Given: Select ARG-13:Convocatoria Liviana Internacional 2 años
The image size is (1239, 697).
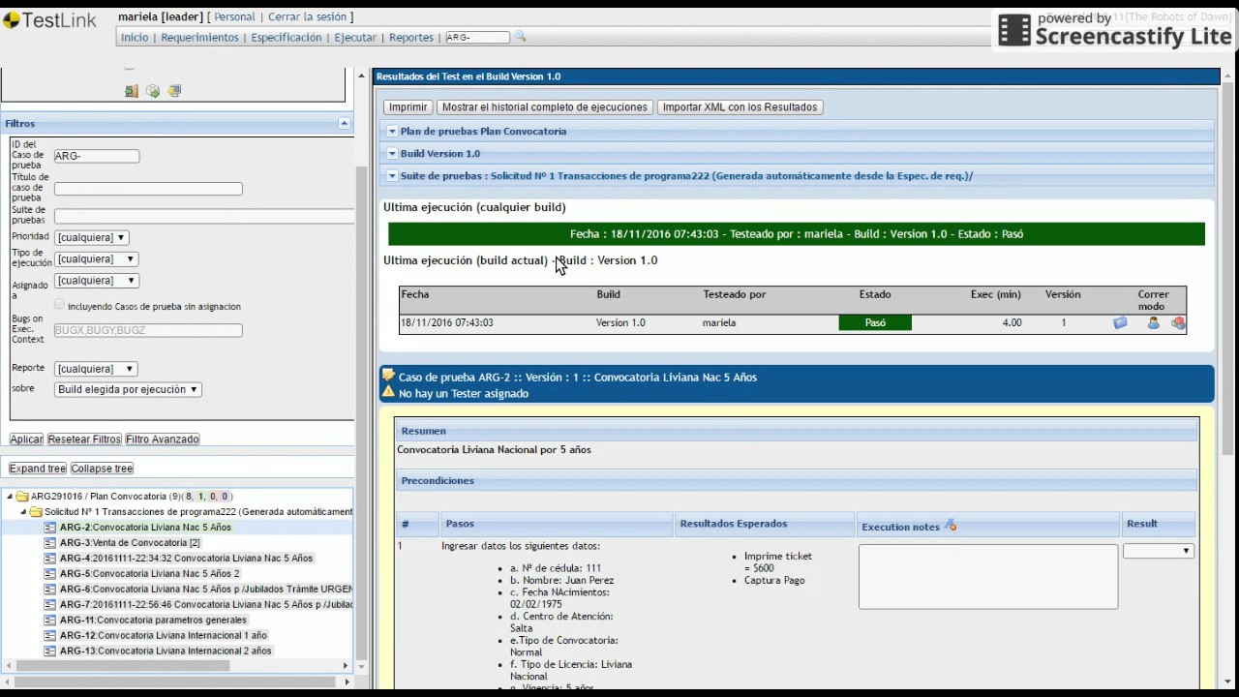Looking at the screenshot, I should tap(166, 652).
